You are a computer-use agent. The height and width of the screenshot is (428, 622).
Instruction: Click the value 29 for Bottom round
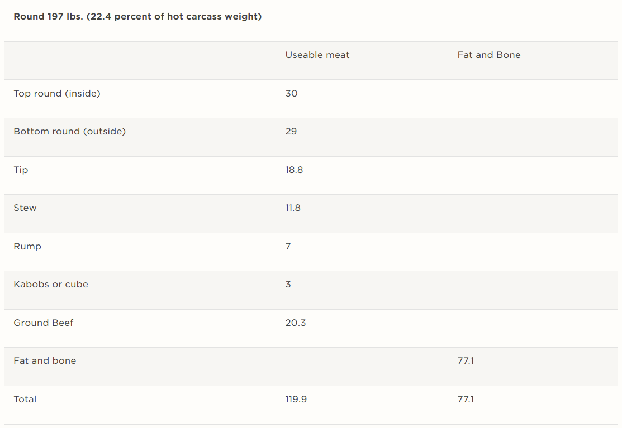tap(291, 132)
